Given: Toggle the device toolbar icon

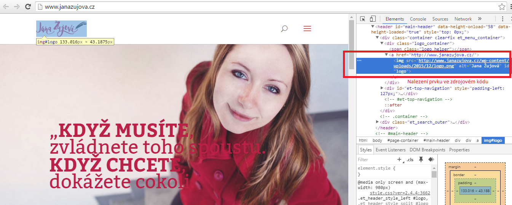Looking at the screenshot, I should 373,19.
